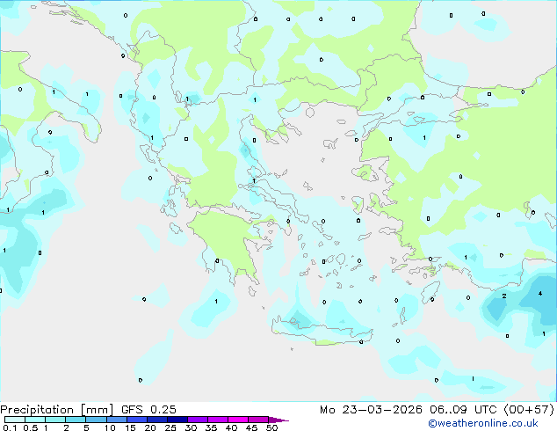Image resolution: width=557 pixels, height=431 pixels.
Task: Click the date "Mo 23-03-2026"
Action: click(x=371, y=410)
